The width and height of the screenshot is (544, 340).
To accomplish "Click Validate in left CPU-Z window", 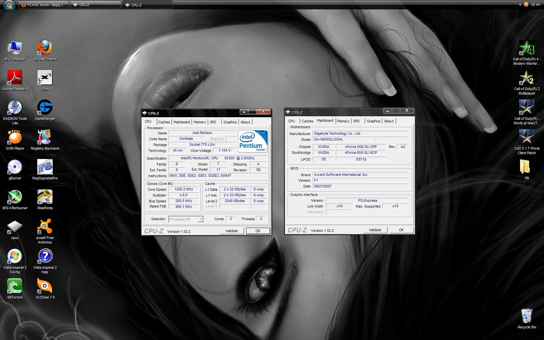I will tap(232, 231).
